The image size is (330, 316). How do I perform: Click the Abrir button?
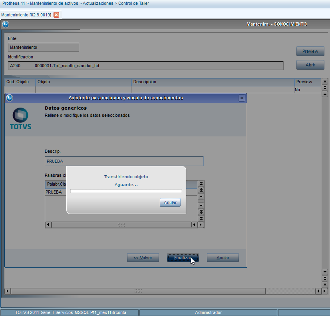[310, 65]
